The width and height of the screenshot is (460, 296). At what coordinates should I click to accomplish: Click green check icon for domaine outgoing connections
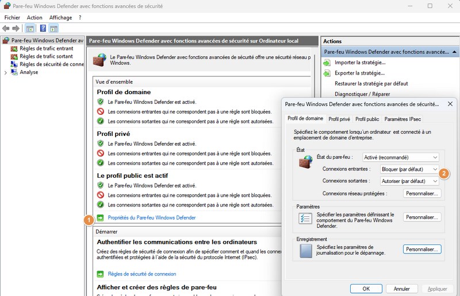100,121
